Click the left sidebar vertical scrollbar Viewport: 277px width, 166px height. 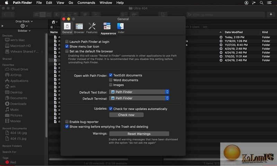click(46, 85)
